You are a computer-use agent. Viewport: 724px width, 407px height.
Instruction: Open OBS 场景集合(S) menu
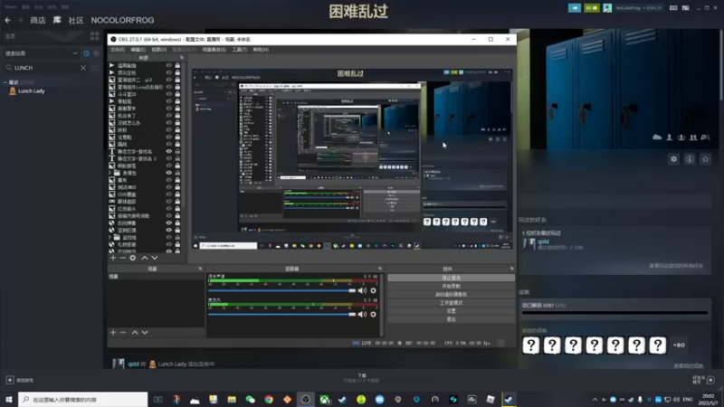pyautogui.click(x=214, y=50)
